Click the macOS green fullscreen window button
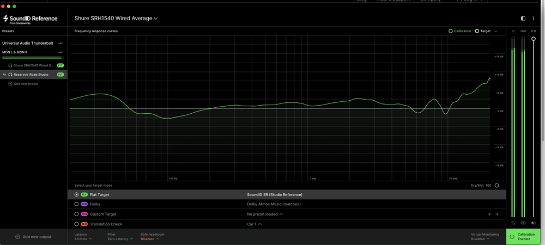545x245 pixels. pyautogui.click(x=14, y=6)
